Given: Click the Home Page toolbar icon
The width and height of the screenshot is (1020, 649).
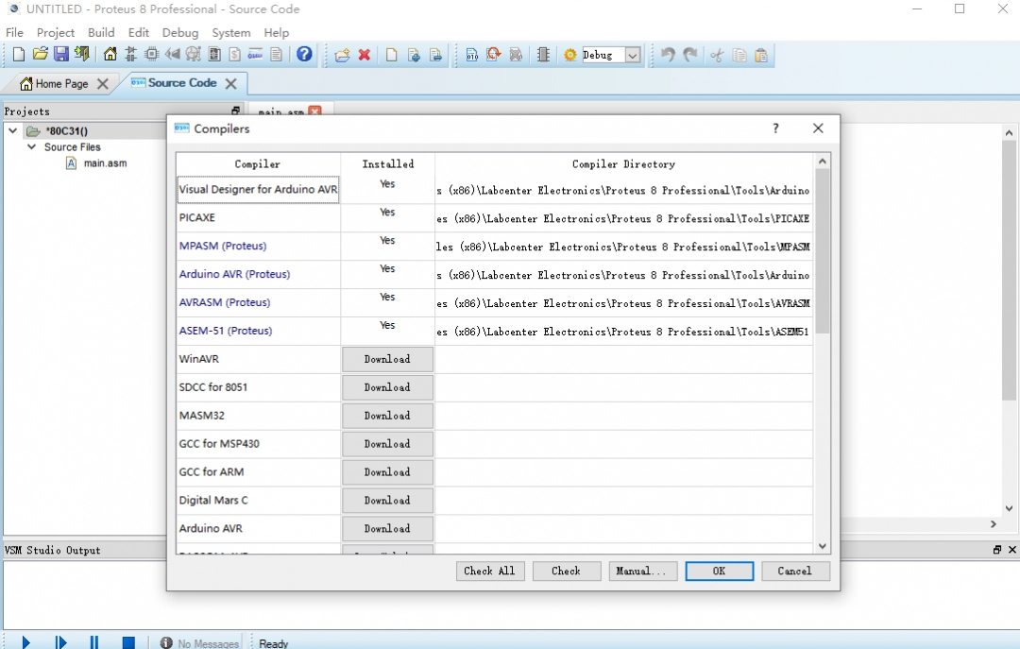Looking at the screenshot, I should [x=110, y=55].
